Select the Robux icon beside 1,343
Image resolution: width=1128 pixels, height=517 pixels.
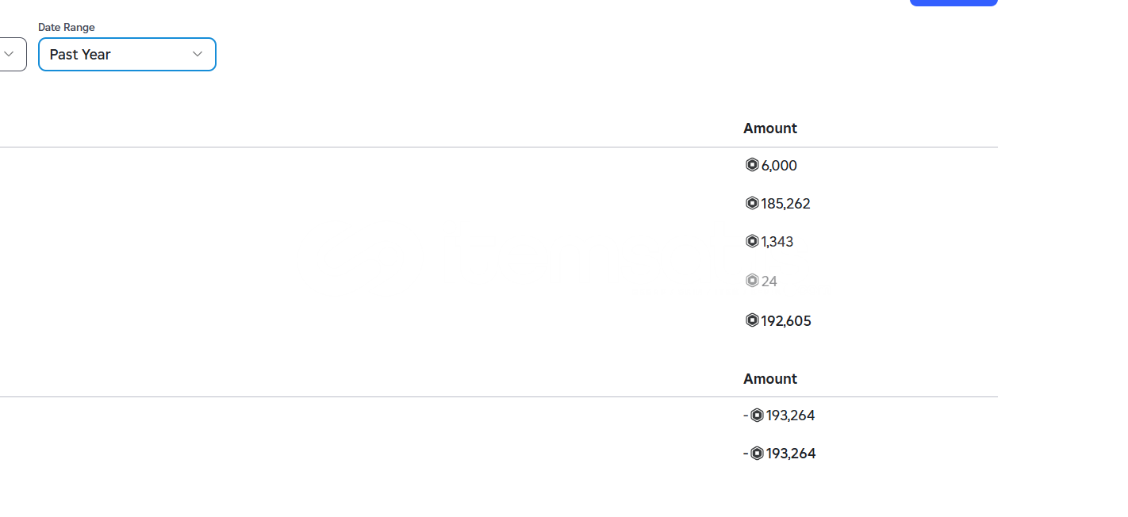click(x=752, y=241)
